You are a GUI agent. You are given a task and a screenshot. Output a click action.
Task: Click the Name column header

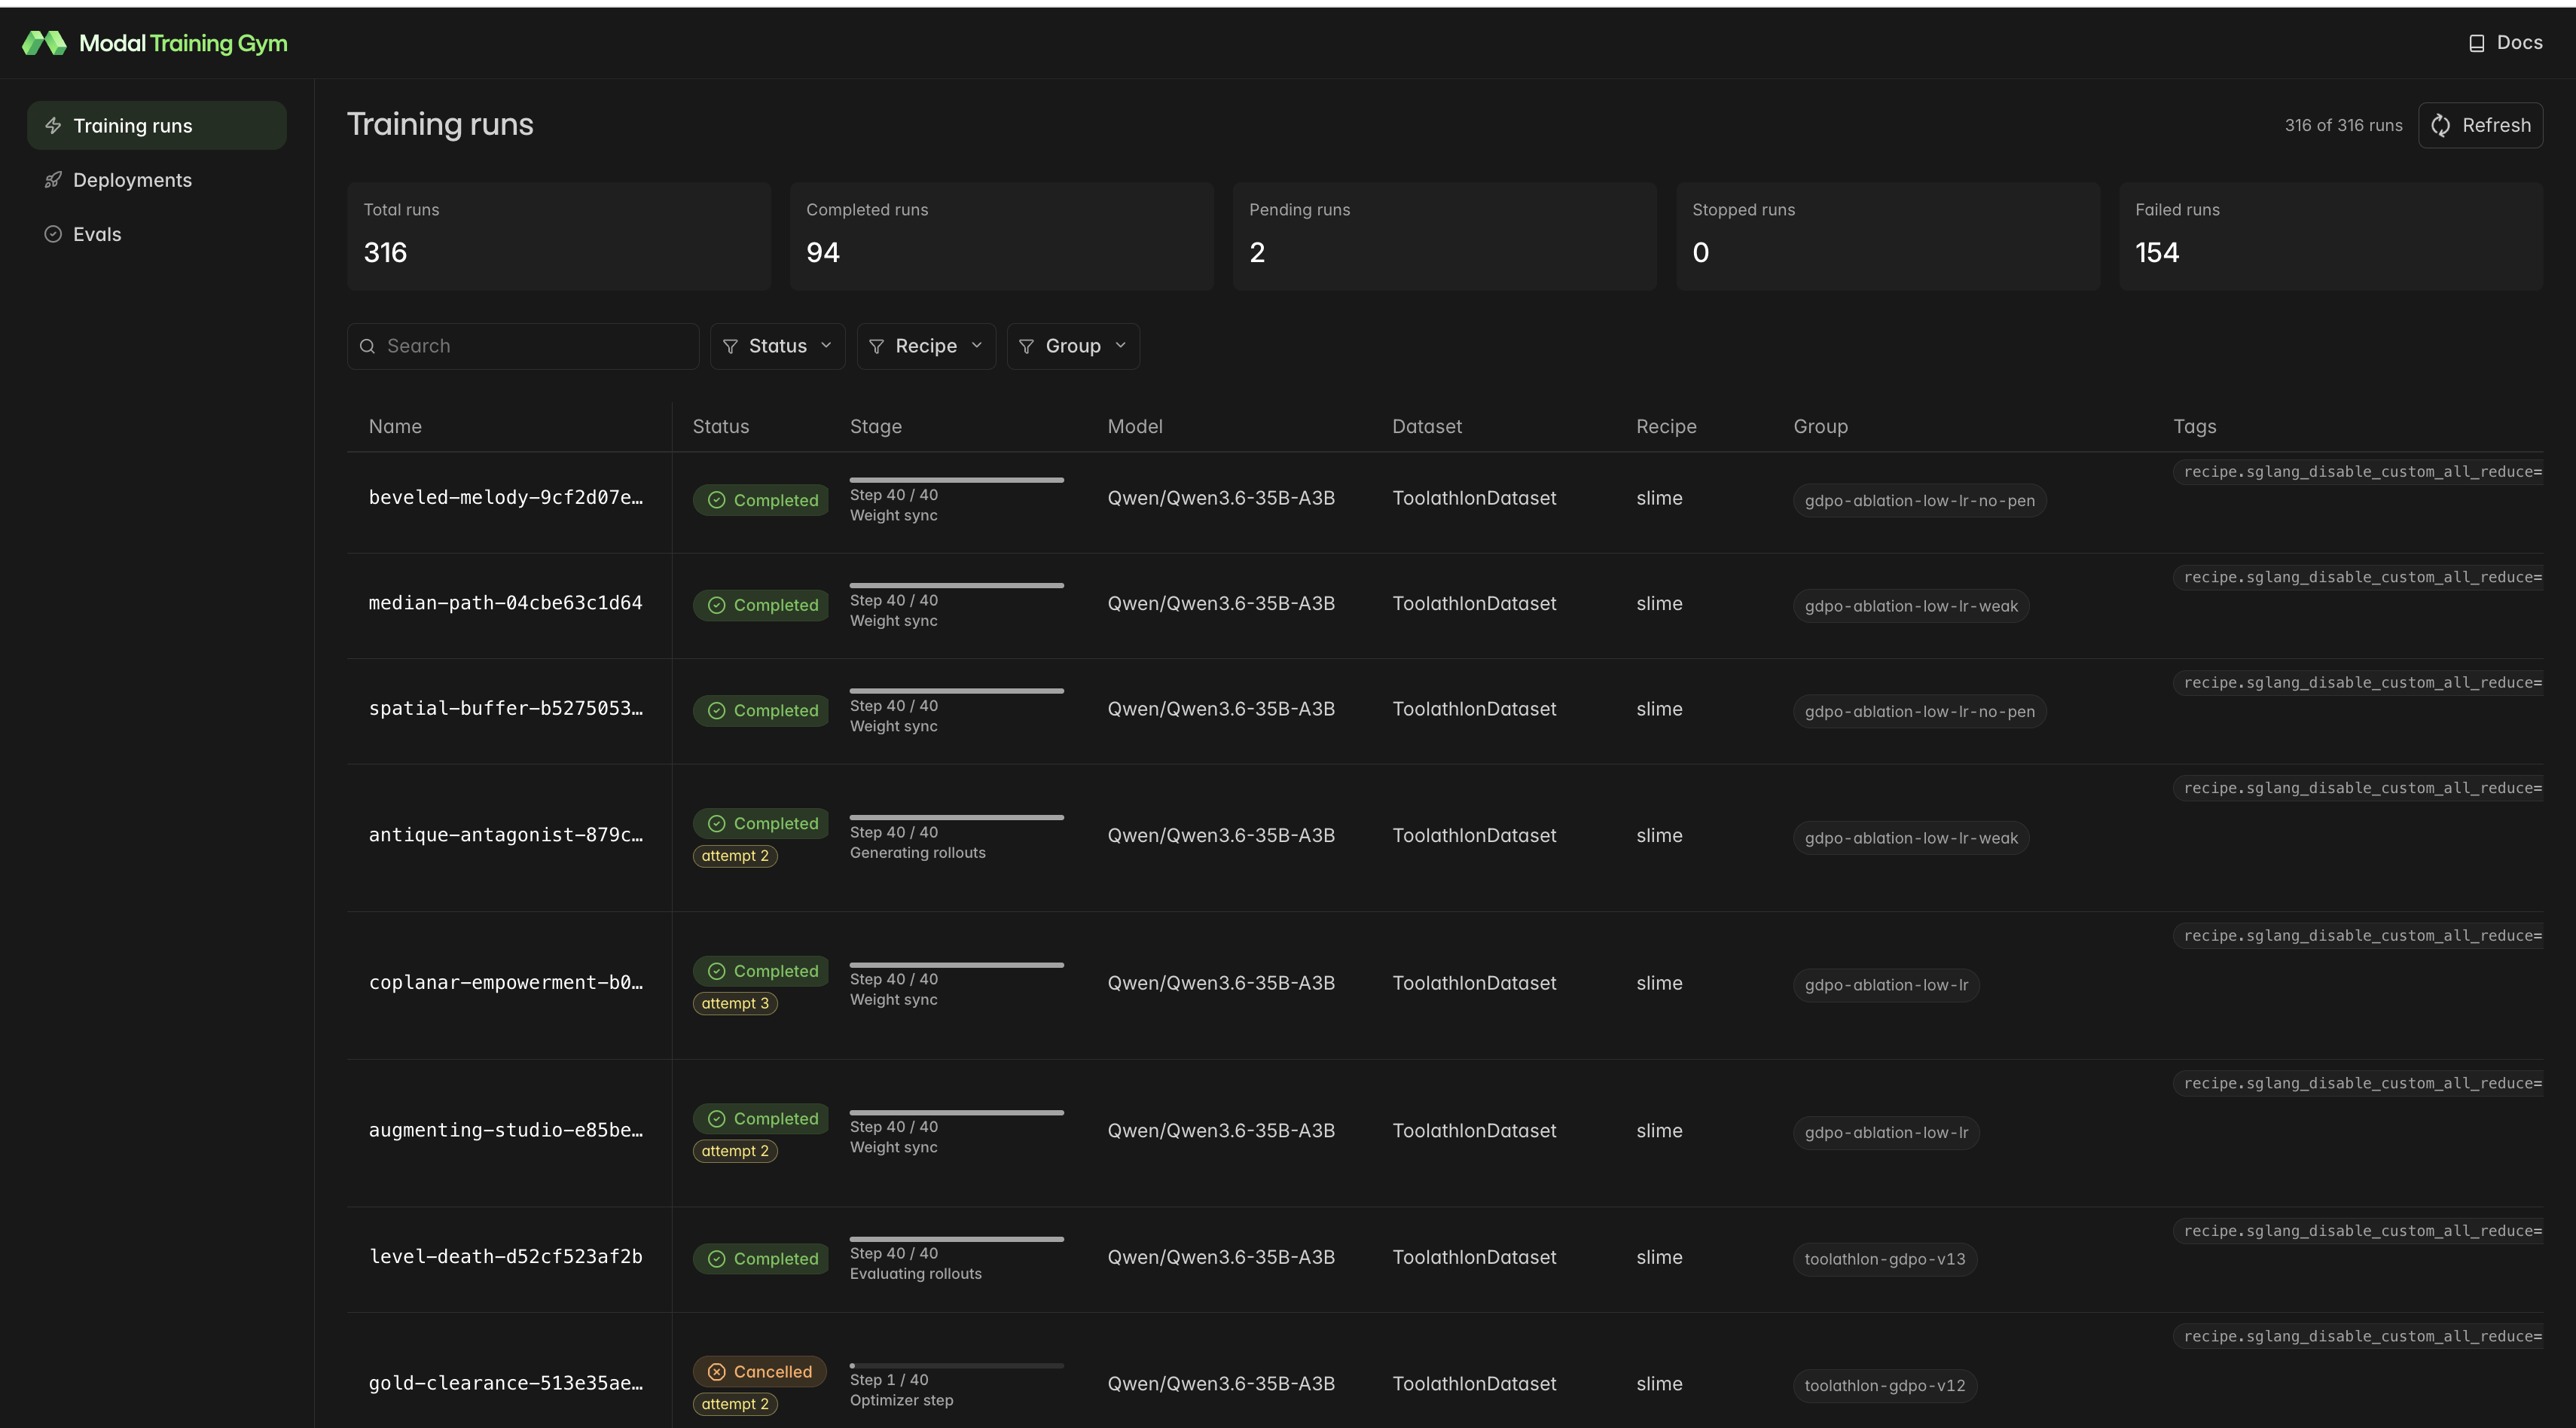395,427
